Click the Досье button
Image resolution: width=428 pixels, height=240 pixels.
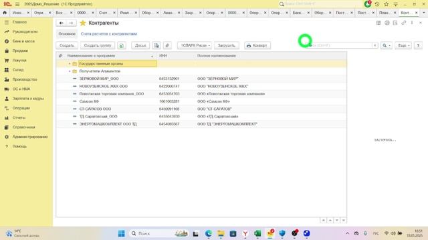(x=140, y=45)
